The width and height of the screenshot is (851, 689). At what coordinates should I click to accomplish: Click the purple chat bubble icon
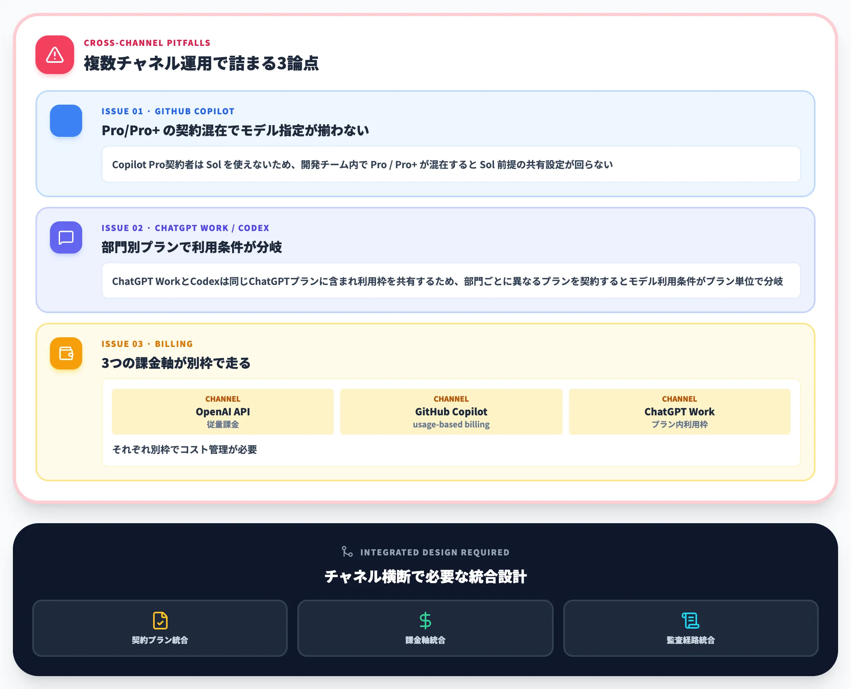pos(66,237)
